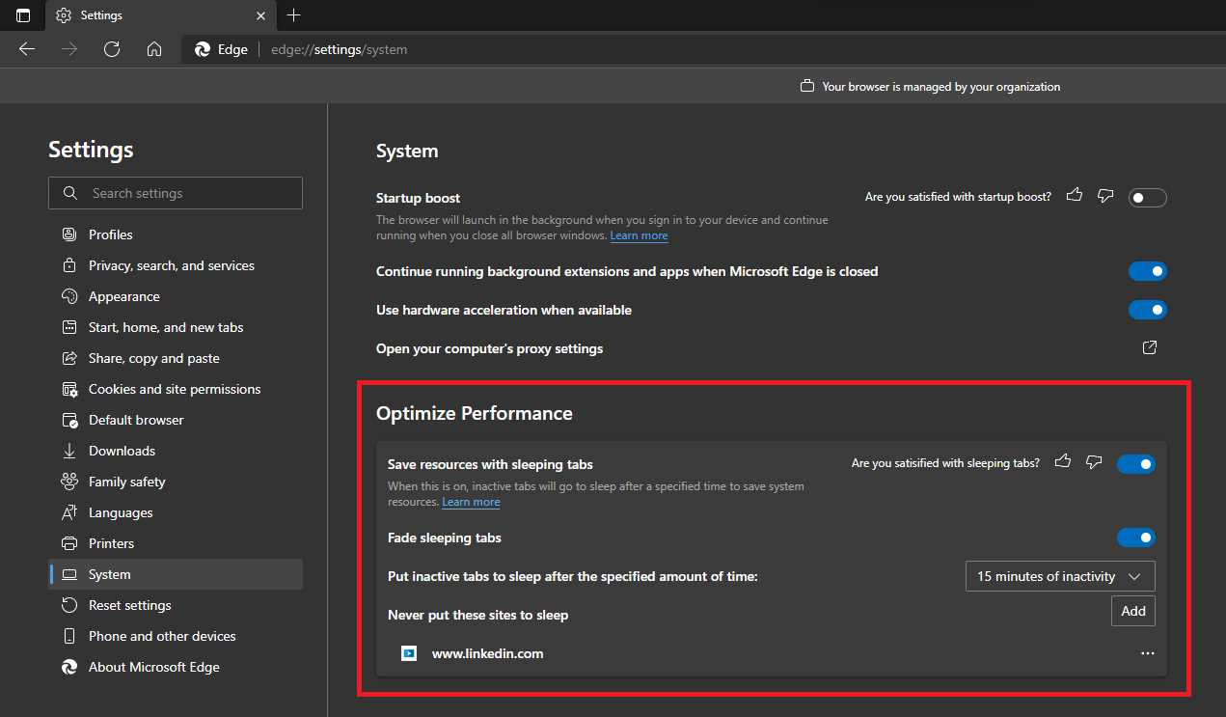Give negative feedback on startup boost
This screenshot has width=1226, height=717.
coord(1105,195)
